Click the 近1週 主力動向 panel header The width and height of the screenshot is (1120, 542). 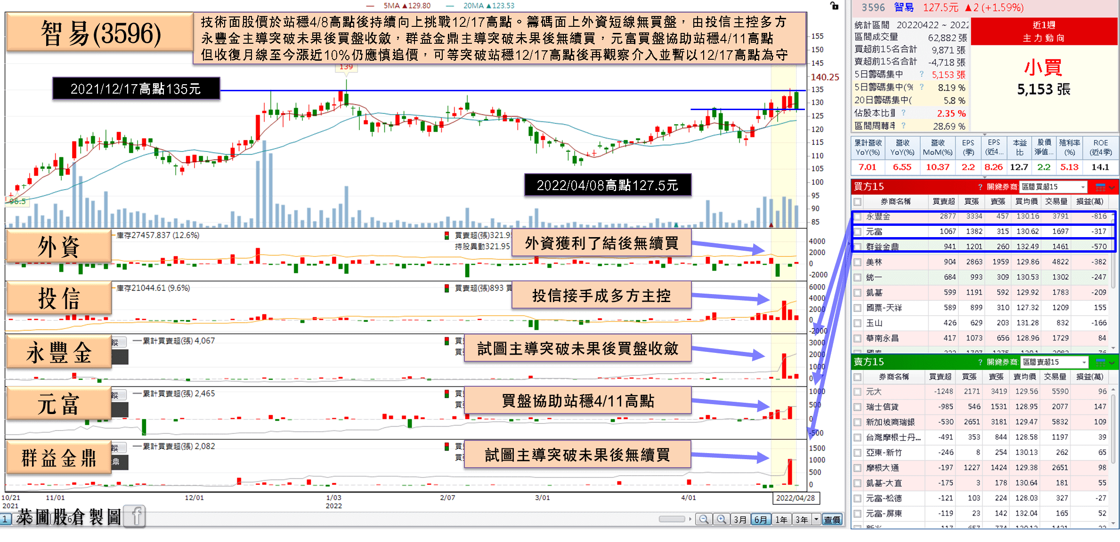click(1044, 32)
